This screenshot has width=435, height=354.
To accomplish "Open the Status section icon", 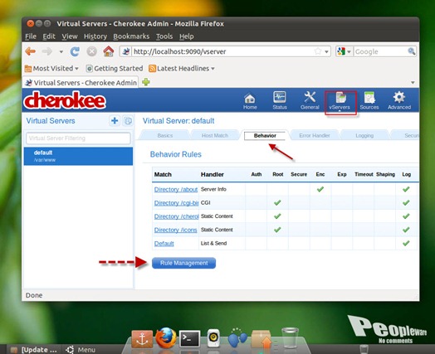I will 280,100.
